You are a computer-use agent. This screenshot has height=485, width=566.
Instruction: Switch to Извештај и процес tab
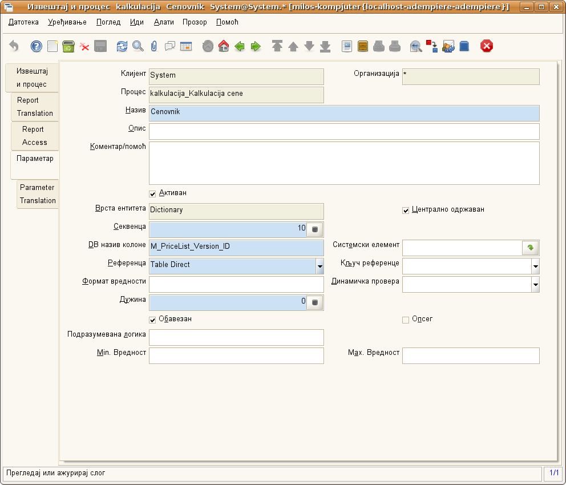click(x=32, y=78)
